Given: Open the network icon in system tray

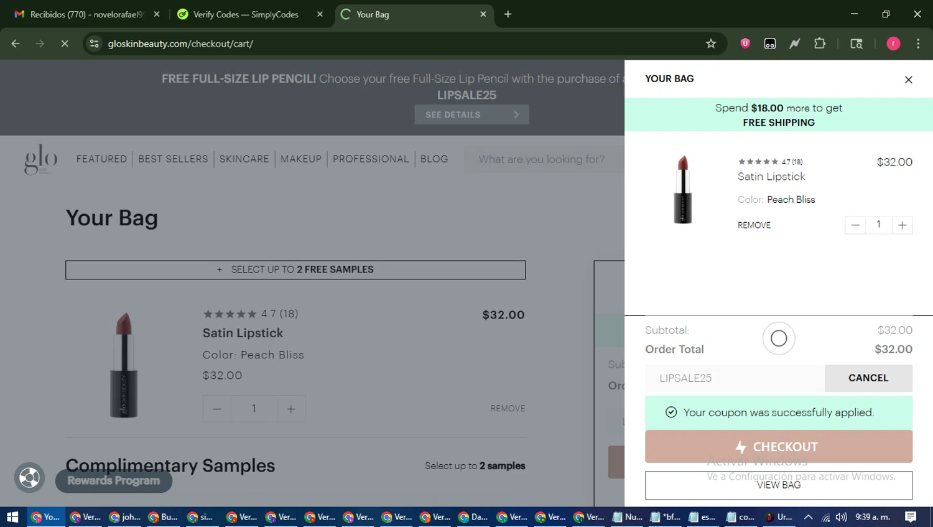Looking at the screenshot, I should coord(825,517).
